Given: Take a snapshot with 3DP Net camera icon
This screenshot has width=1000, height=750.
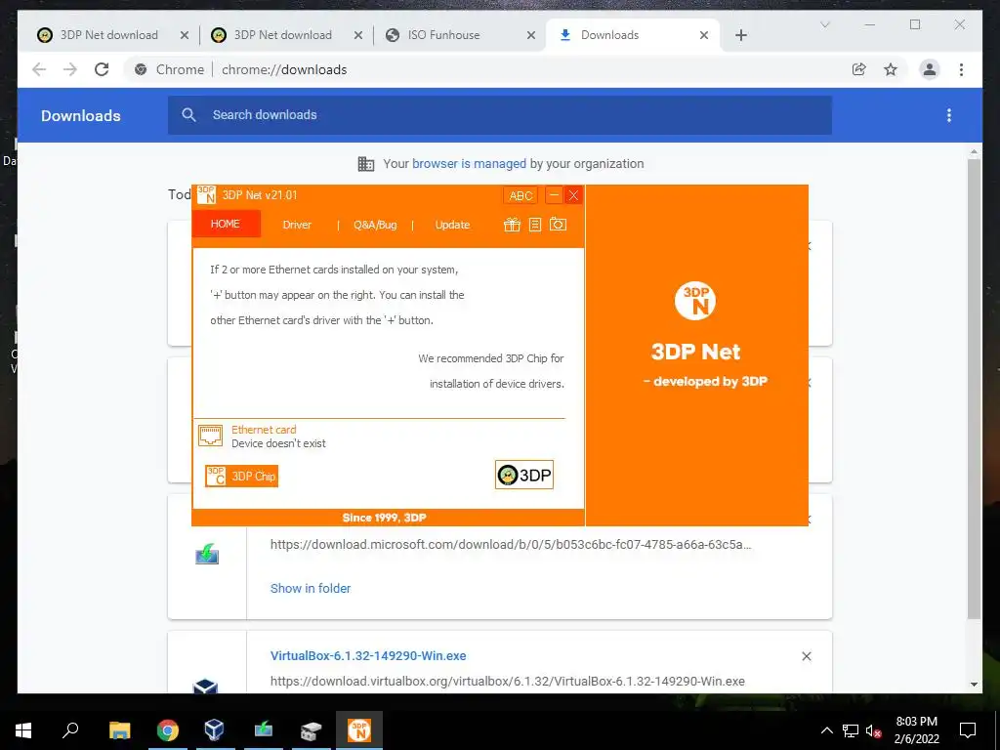Looking at the screenshot, I should coord(558,224).
